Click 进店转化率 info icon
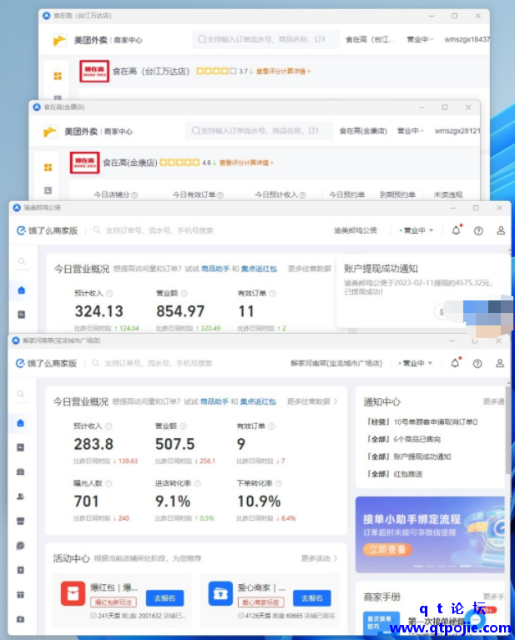 click(x=197, y=483)
